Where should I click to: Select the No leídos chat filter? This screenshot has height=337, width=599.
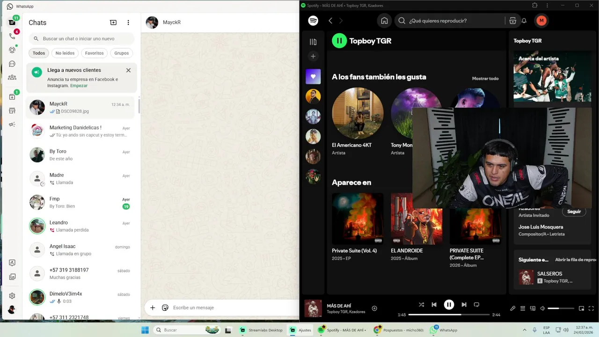(65, 53)
